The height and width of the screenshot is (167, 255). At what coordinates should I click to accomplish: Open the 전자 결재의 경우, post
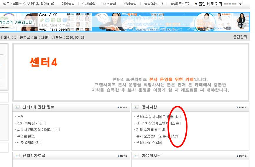(30, 143)
